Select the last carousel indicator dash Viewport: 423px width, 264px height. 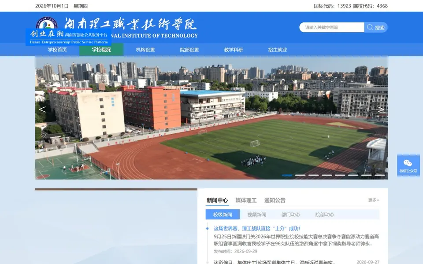[x=379, y=175]
